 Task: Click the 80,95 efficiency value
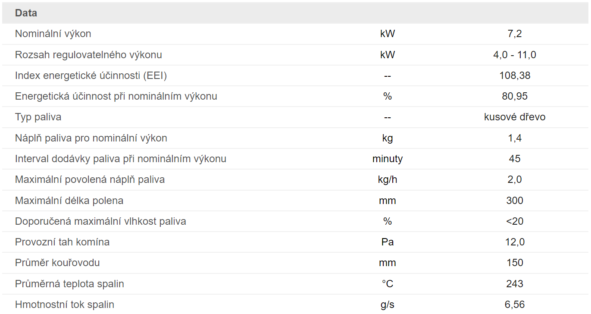pyautogui.click(x=515, y=96)
